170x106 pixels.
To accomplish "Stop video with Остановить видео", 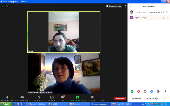I will click(x=22, y=98).
